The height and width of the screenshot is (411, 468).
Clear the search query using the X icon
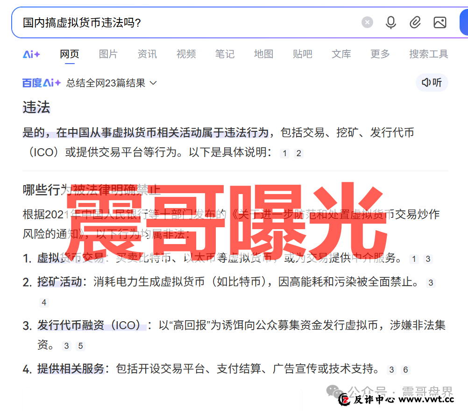367,22
